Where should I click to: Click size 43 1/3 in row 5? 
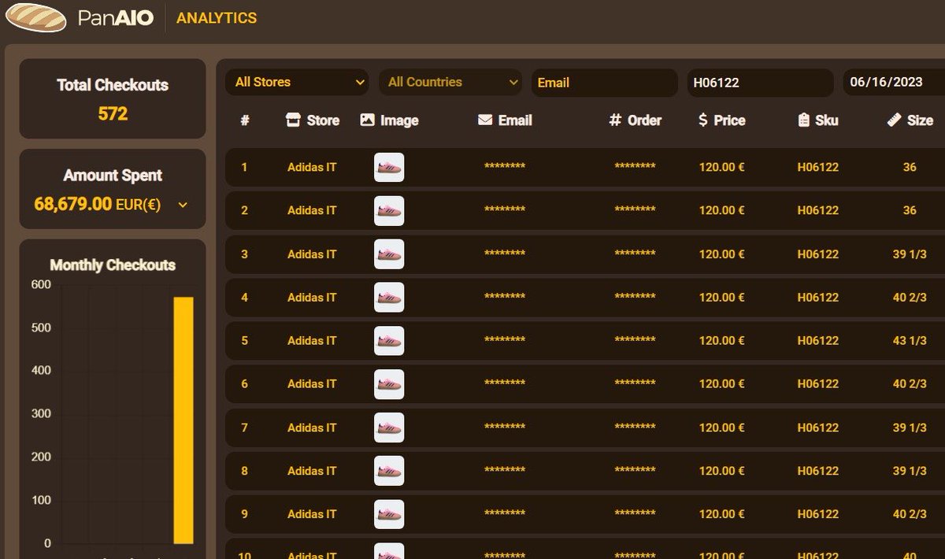pos(910,341)
